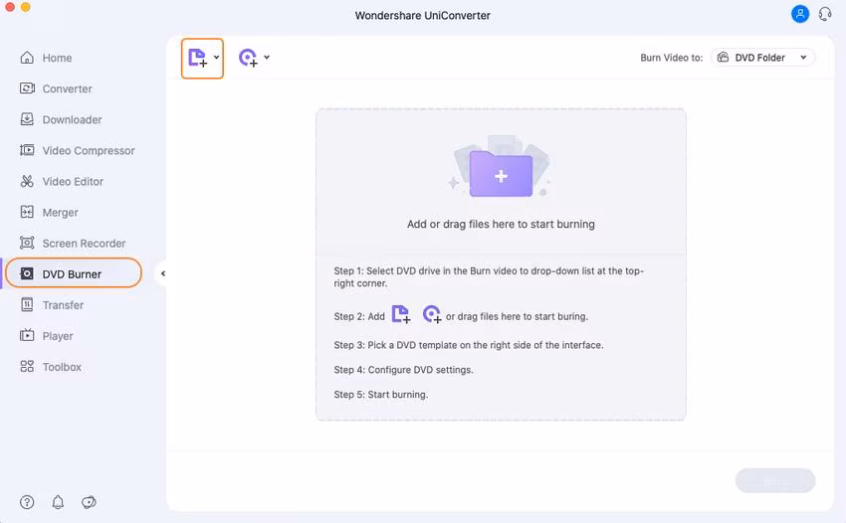Click the 'Burn Video to:' label

tap(671, 58)
